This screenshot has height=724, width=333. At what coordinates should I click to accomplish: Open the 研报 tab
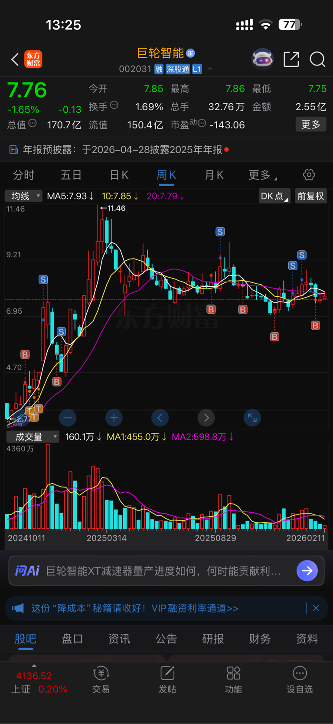213,639
